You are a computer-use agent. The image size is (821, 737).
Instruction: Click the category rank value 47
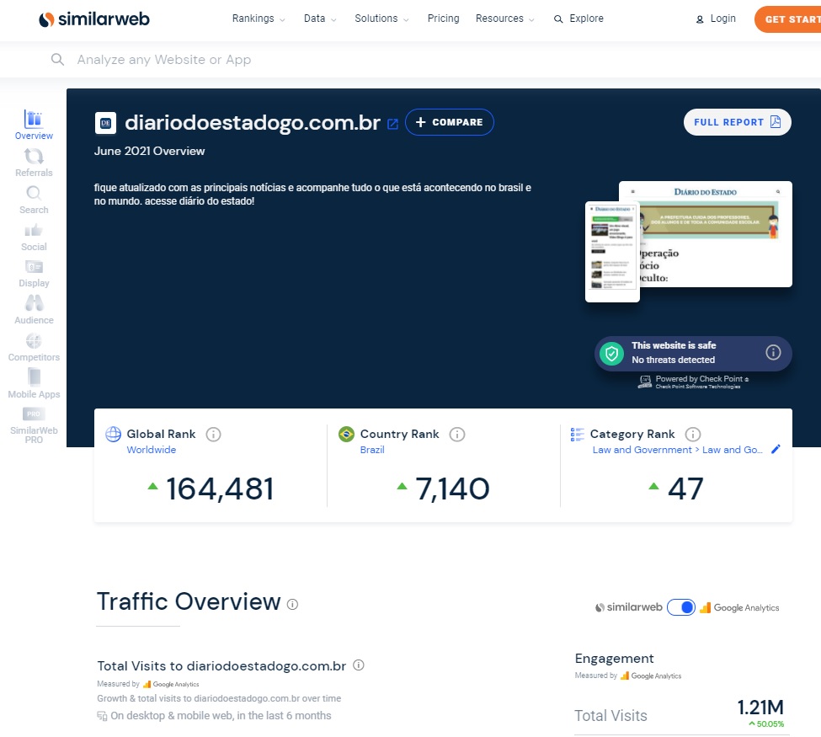(685, 489)
